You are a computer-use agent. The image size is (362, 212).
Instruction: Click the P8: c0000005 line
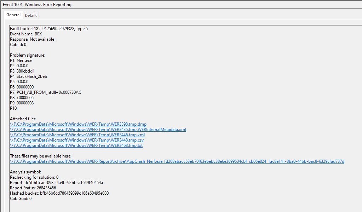pos(22,98)
